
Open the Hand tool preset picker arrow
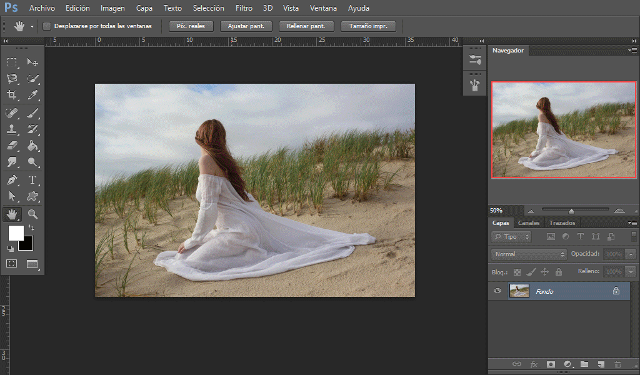click(32, 27)
